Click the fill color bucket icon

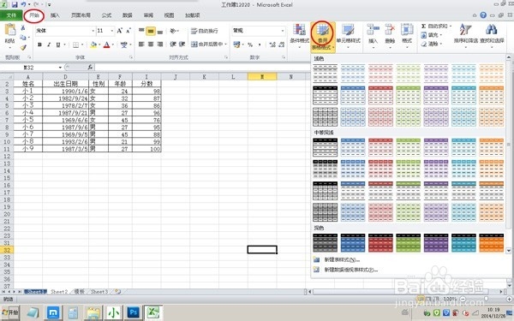point(93,45)
